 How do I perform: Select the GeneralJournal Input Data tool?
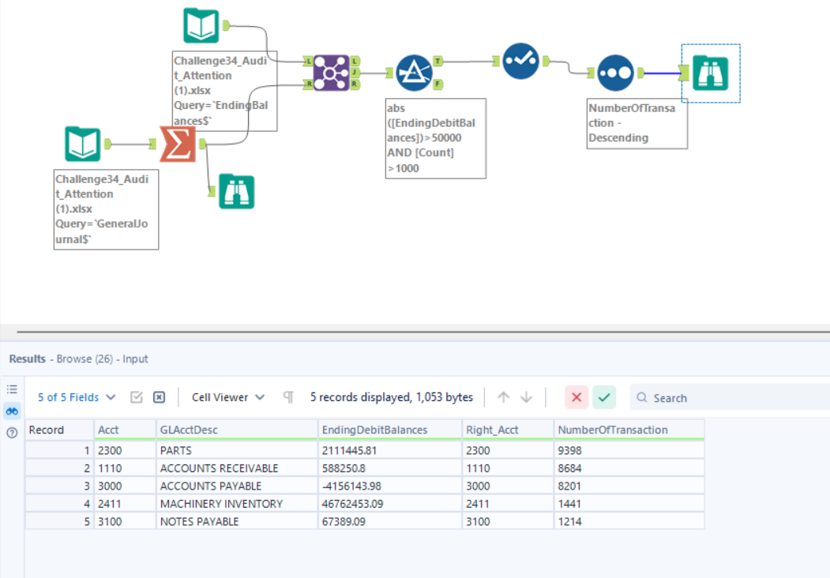(83, 144)
